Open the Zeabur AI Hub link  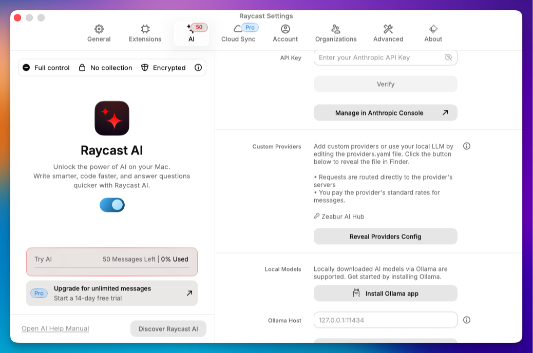click(342, 217)
